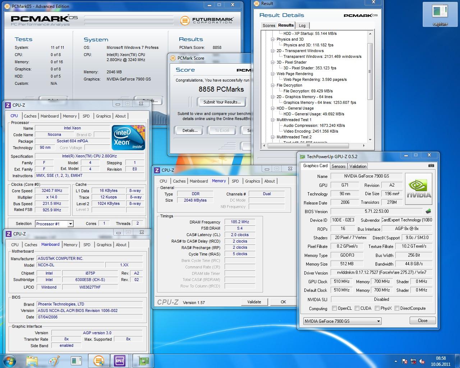
Task: Open the capture desktop icon
Action: pyautogui.click(x=440, y=15)
